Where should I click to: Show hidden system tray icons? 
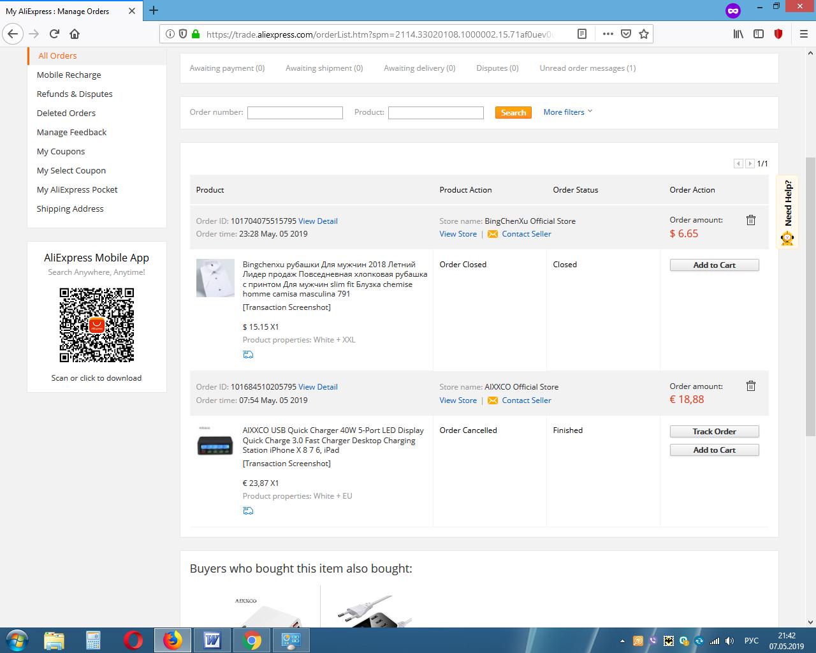pos(622,641)
